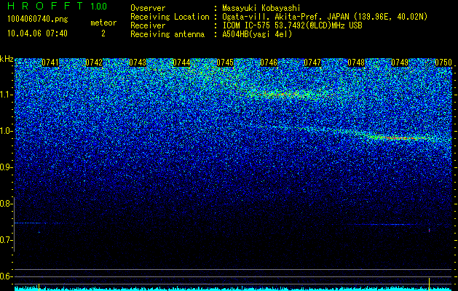Click the 'Receiver' field label
The width and height of the screenshot is (458, 291).
point(148,25)
